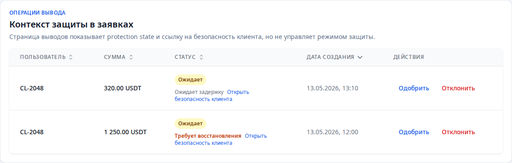
Task: Click the 320.00 USDT amount
Action: tap(123, 88)
